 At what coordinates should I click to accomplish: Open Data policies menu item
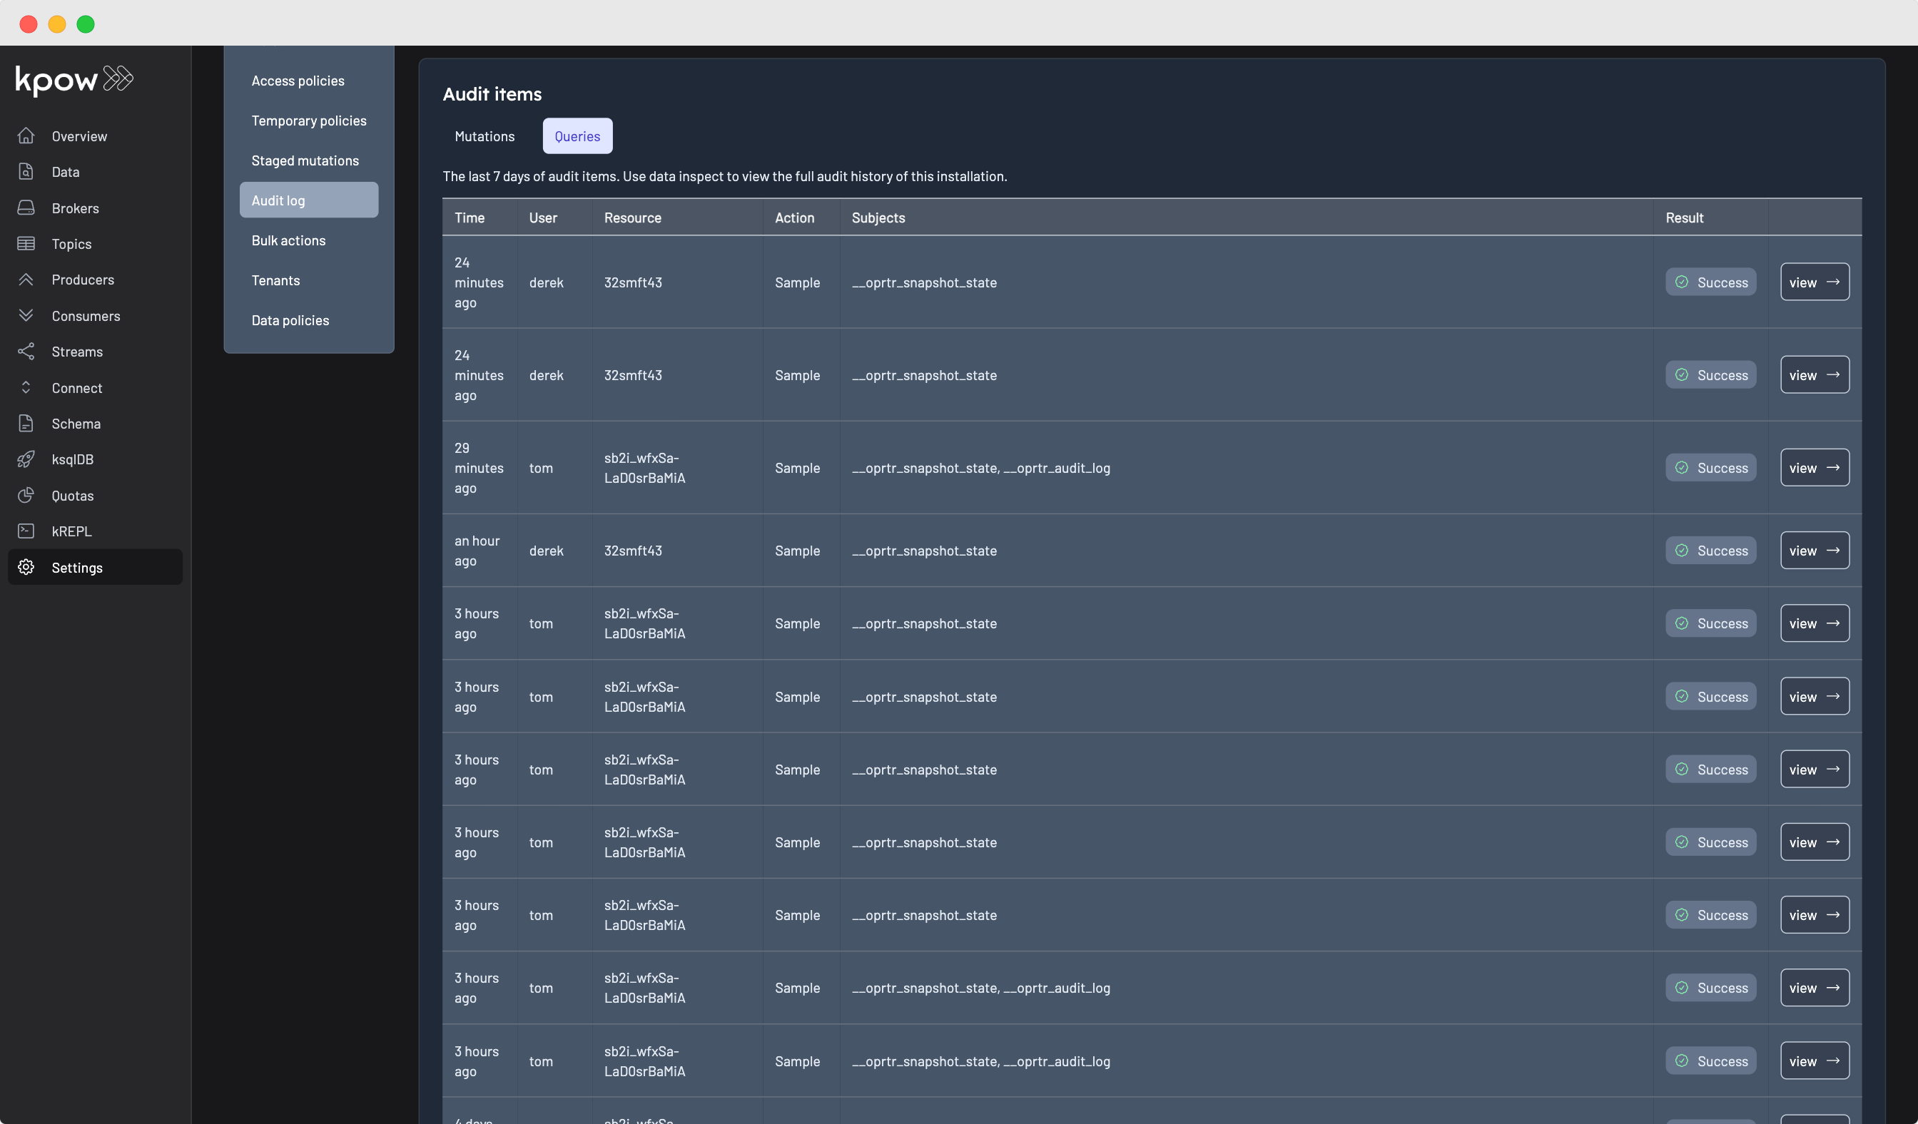click(290, 321)
